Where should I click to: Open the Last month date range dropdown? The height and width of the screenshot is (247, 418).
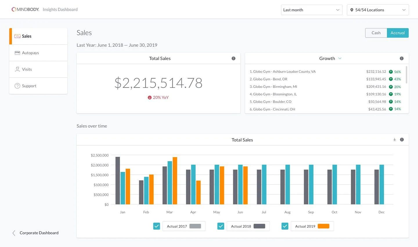pos(312,10)
